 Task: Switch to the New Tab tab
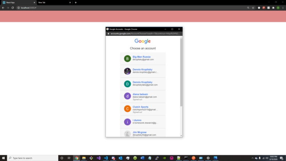click(x=54, y=2)
